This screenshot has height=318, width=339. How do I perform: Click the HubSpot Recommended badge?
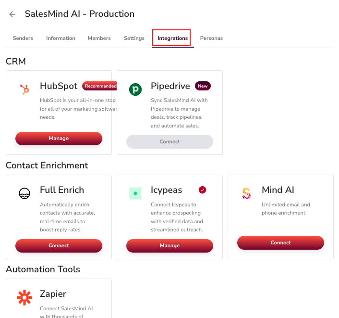click(100, 86)
